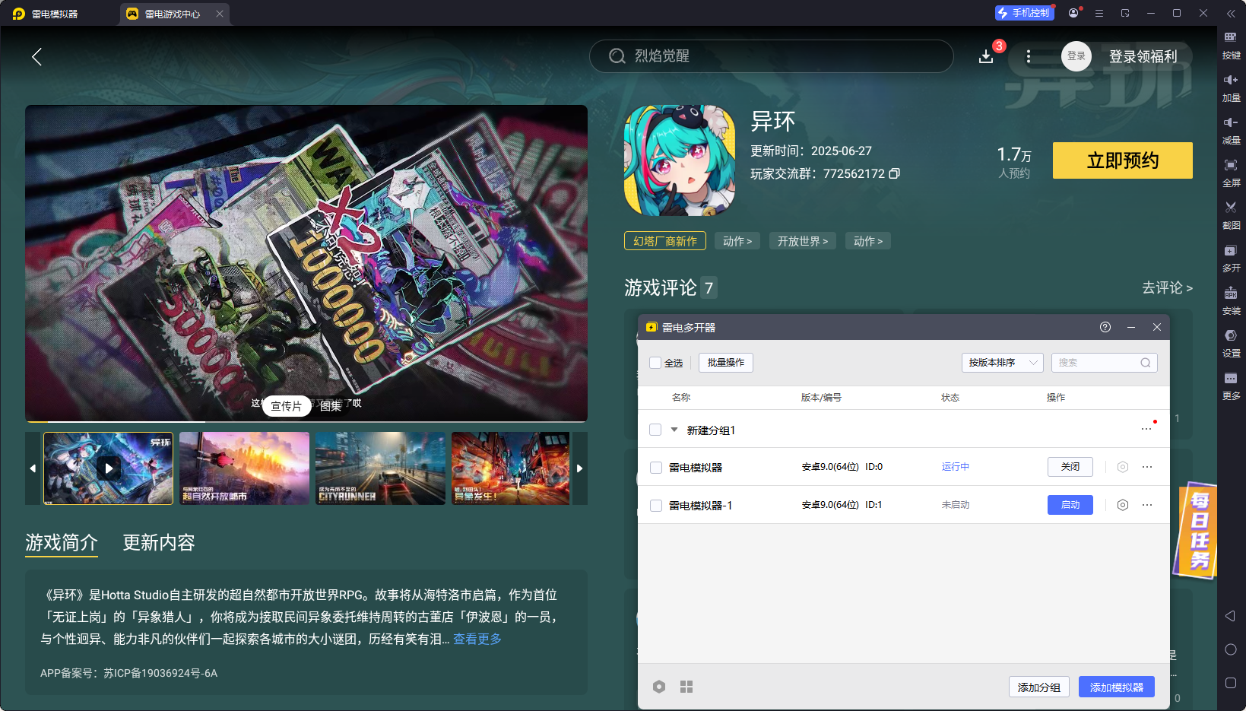The width and height of the screenshot is (1246, 711).
Task: Check the 全选 select-all checkbox
Action: tap(655, 363)
